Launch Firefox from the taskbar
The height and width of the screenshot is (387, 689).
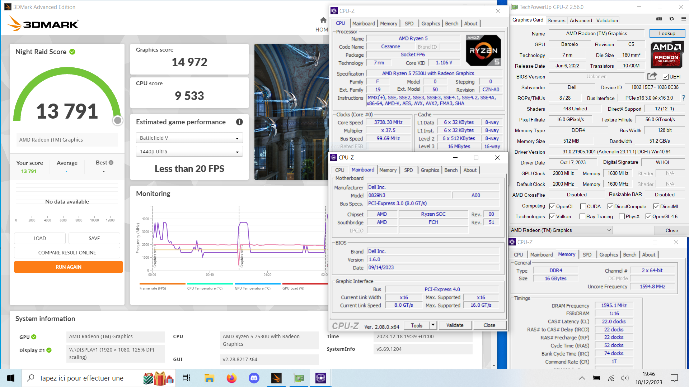[231, 378]
